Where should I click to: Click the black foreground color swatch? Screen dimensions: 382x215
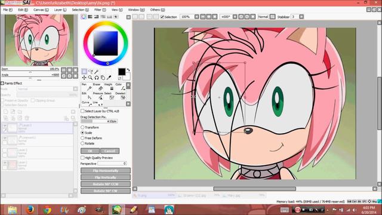(122, 72)
